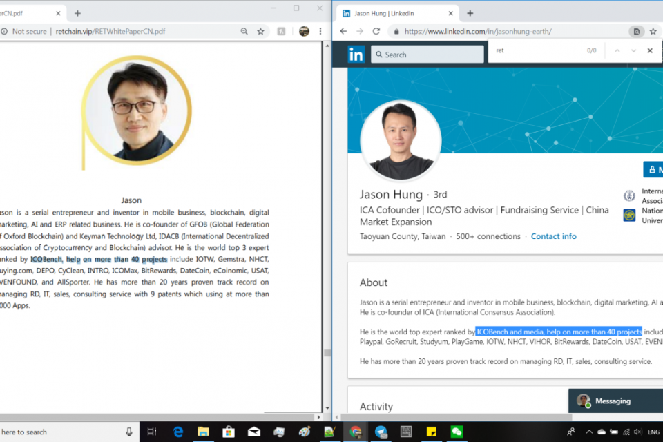Click 500+ connections on the profile

488,236
